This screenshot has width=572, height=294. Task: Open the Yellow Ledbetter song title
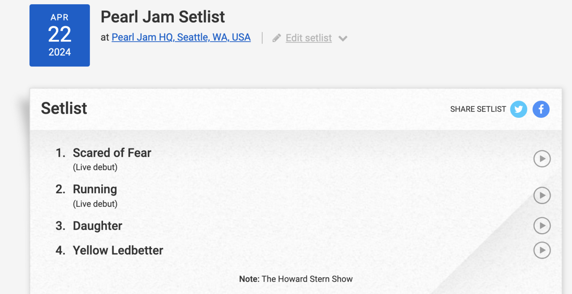pos(118,250)
